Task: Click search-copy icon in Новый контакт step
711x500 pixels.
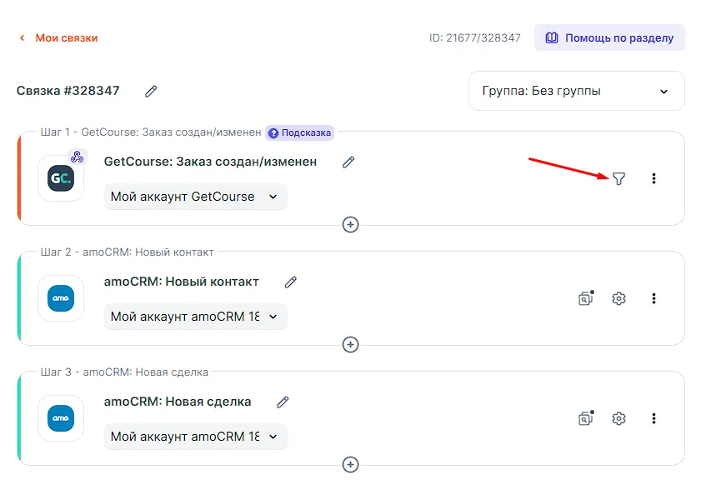Action: coord(586,298)
